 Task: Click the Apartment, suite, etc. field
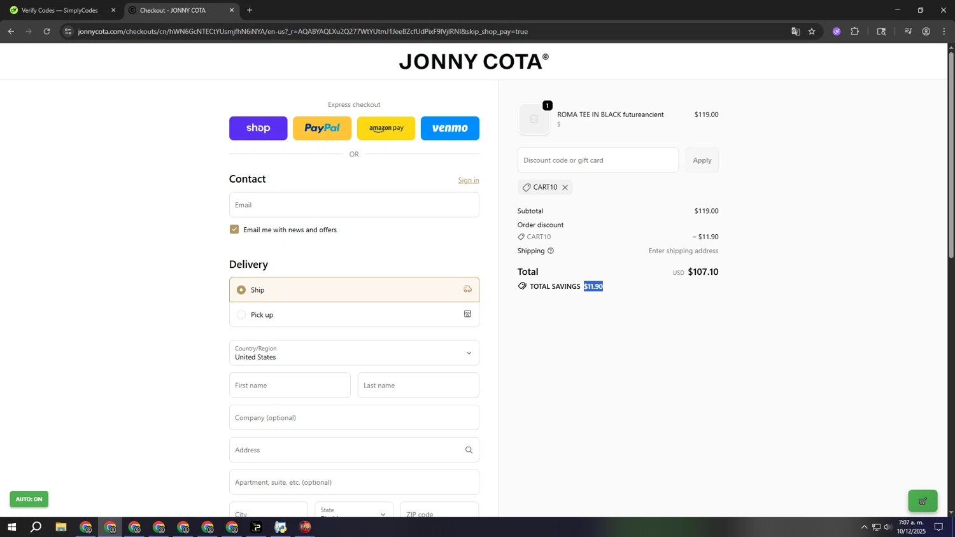354,482
